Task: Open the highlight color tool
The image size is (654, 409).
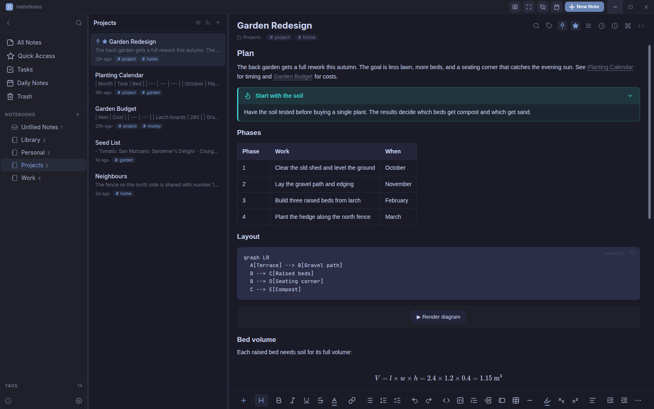Action: pyautogui.click(x=547, y=400)
